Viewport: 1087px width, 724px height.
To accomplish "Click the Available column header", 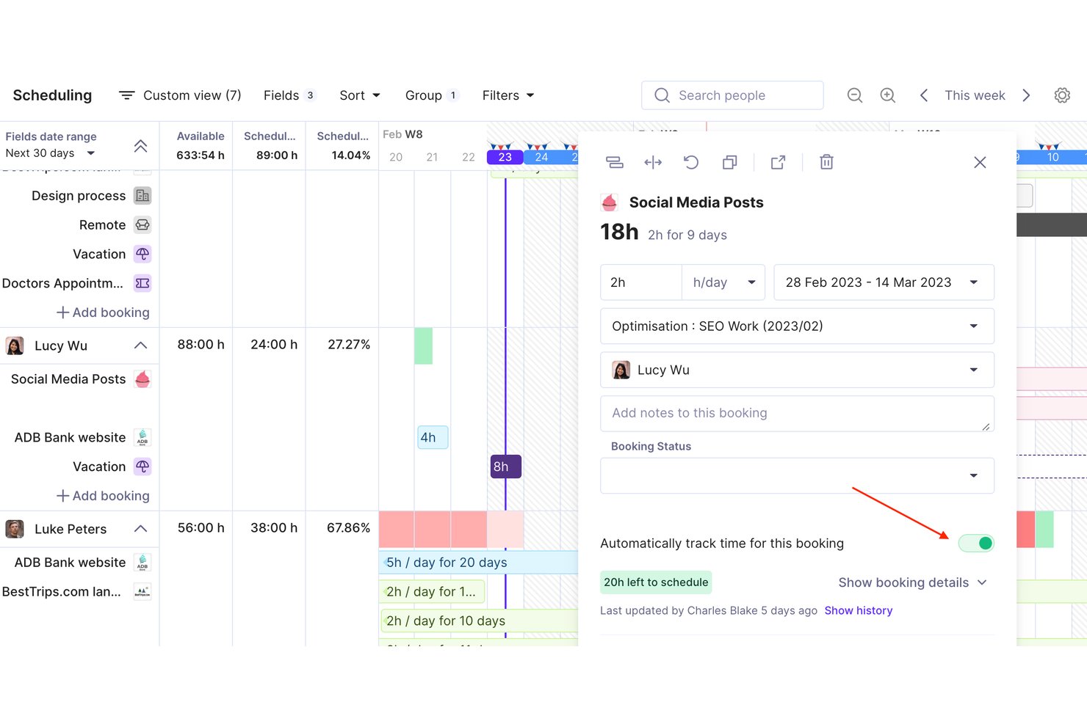I will point(201,136).
